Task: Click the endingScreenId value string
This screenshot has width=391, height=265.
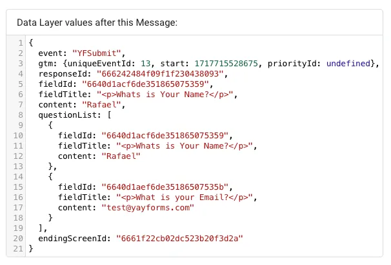Action: 178,238
